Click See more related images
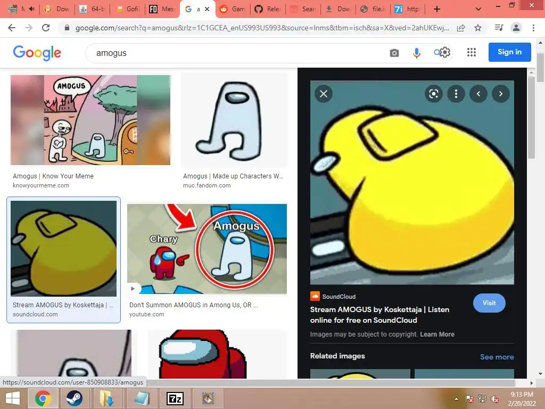 click(x=497, y=357)
